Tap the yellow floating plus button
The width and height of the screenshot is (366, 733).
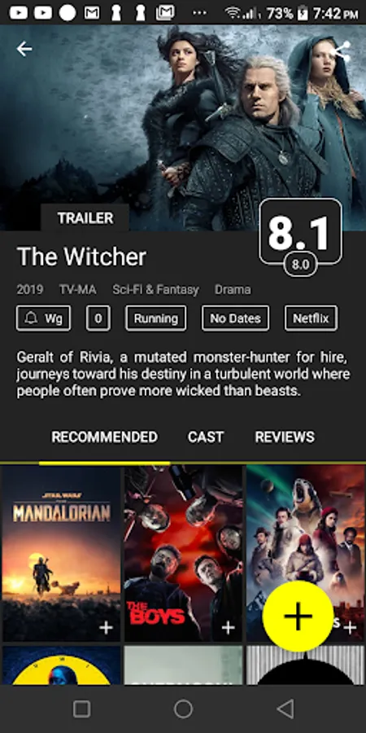point(298,617)
